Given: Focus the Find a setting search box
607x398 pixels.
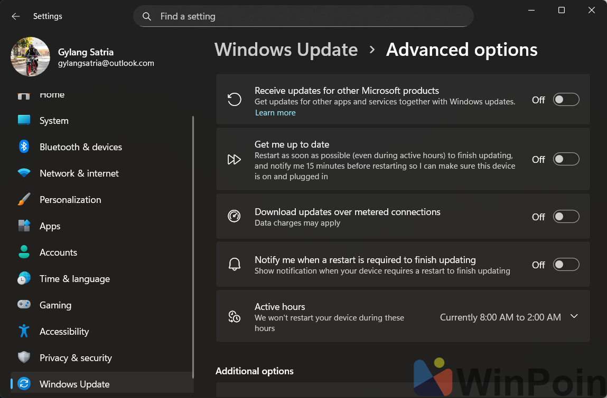Looking at the screenshot, I should [x=303, y=16].
